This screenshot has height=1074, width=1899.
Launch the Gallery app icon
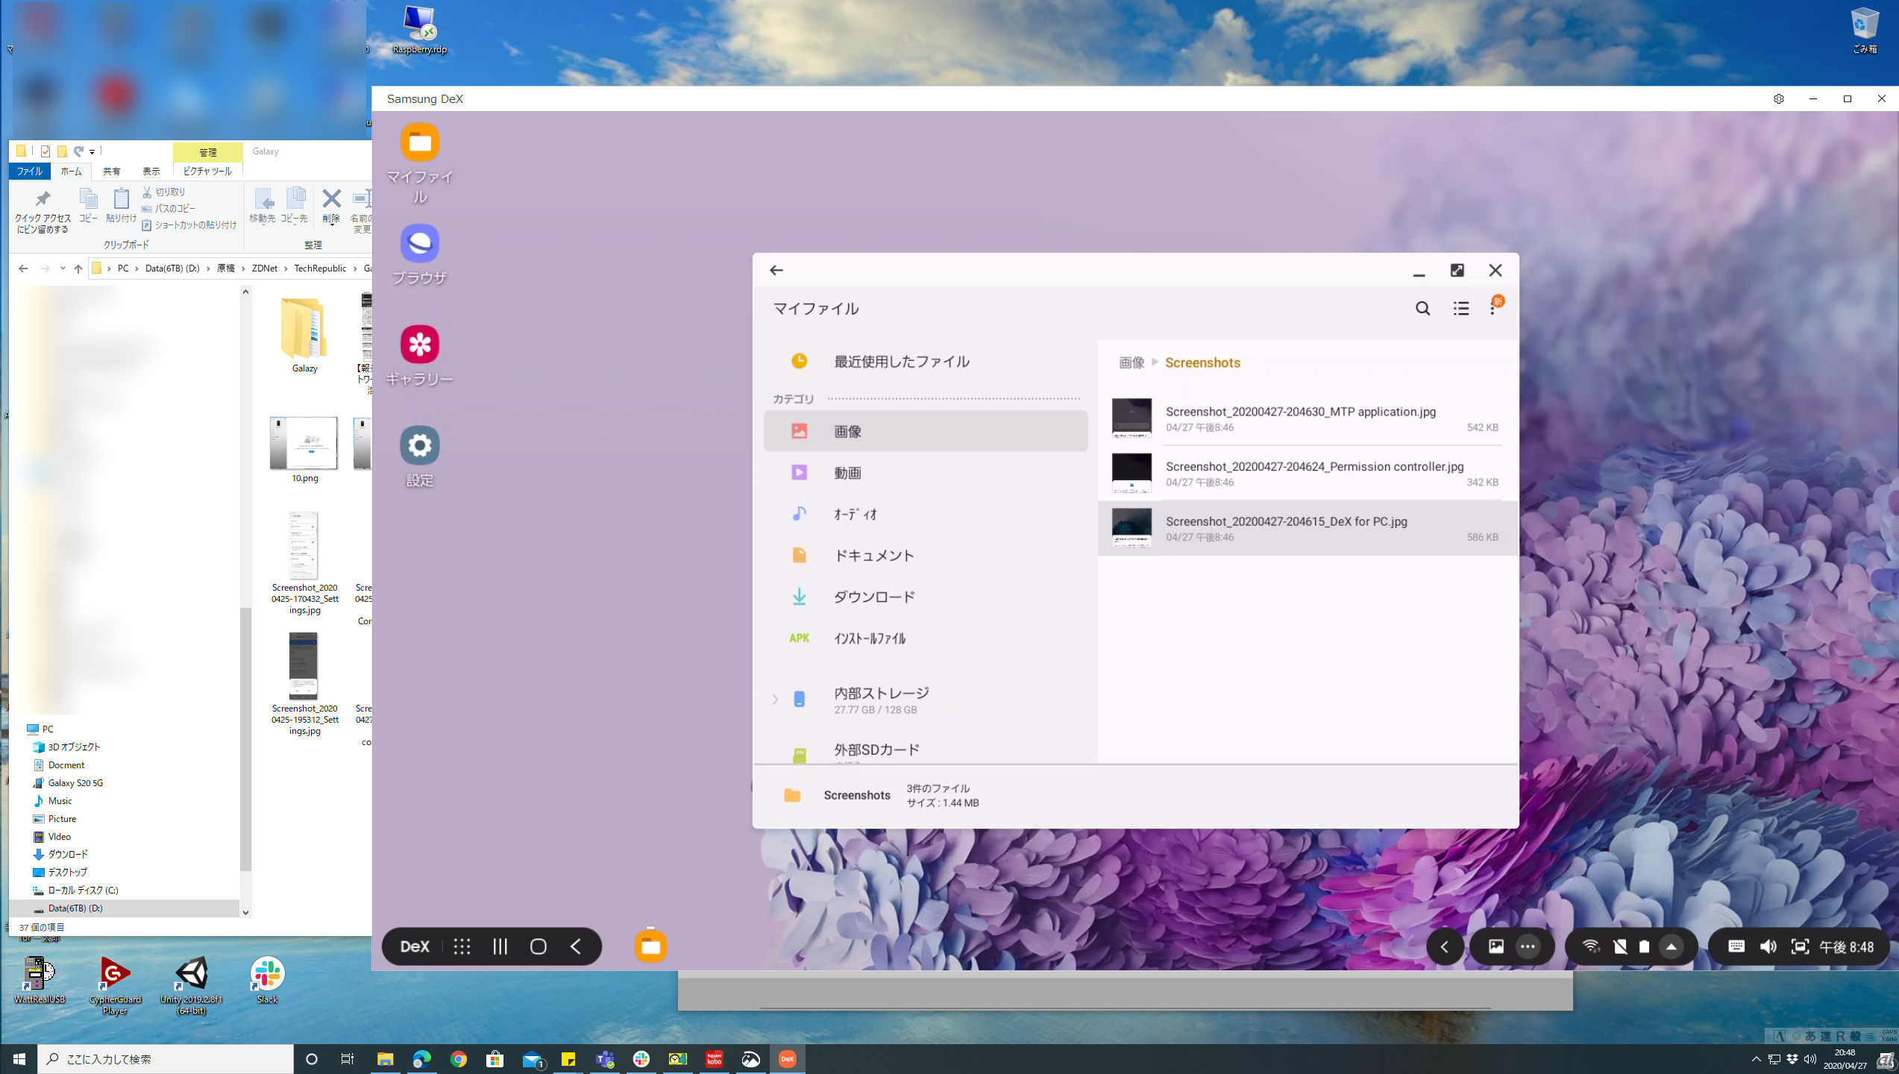419,345
